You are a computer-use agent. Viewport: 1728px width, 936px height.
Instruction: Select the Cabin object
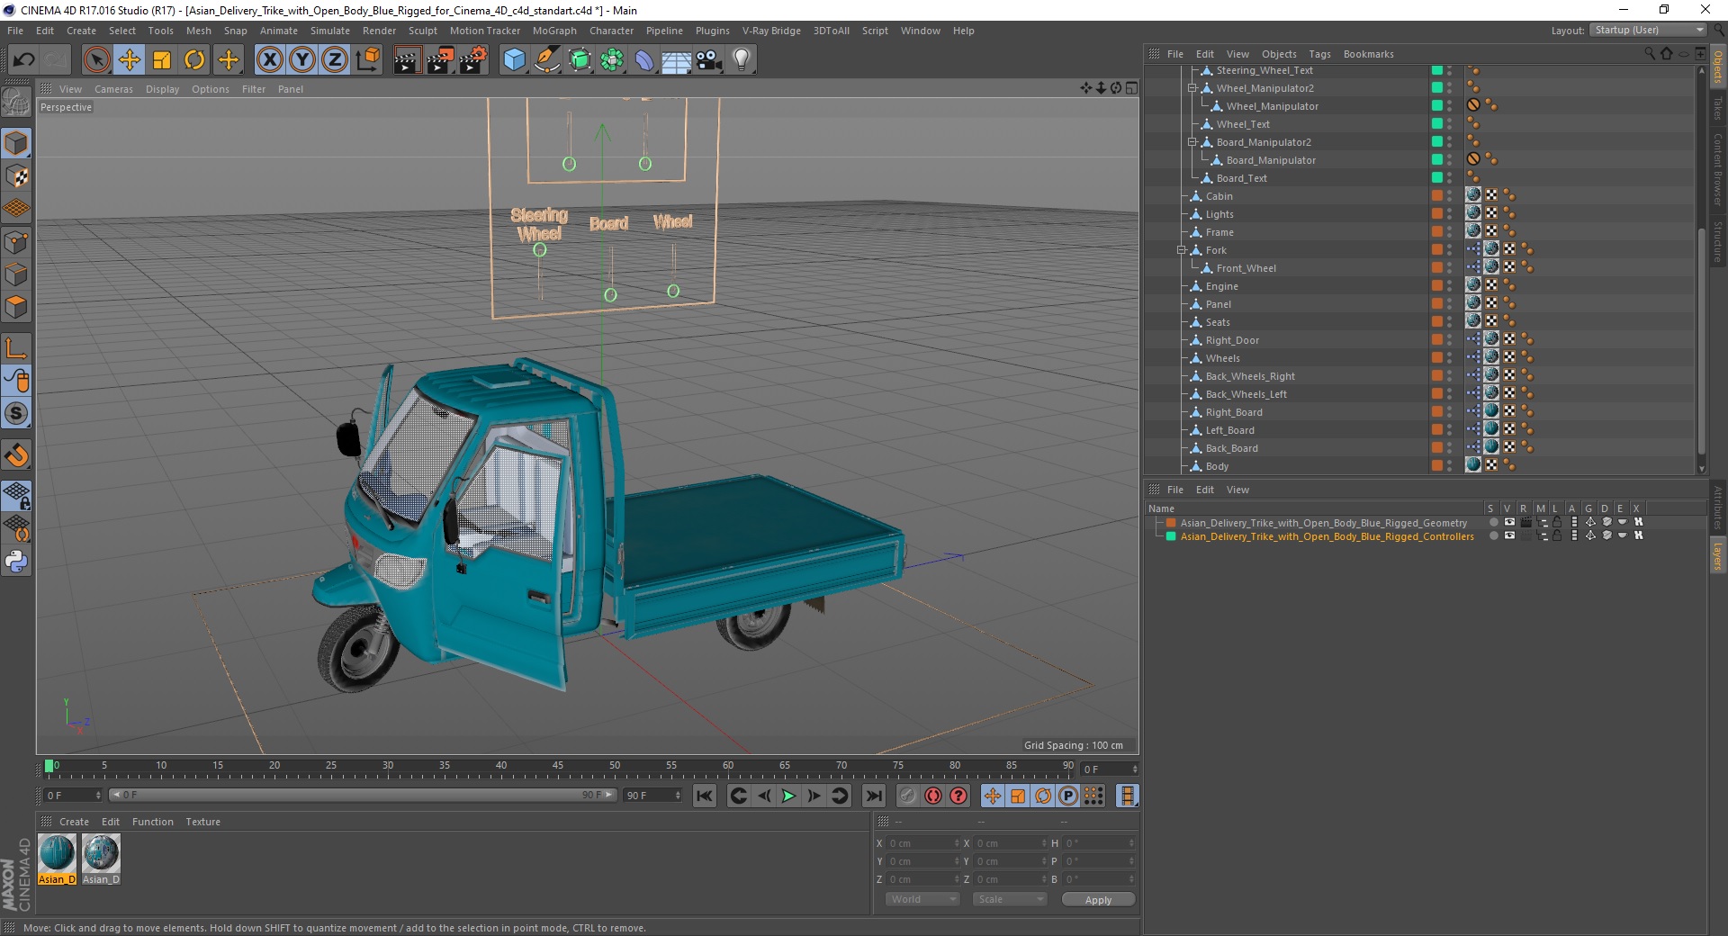(1219, 196)
